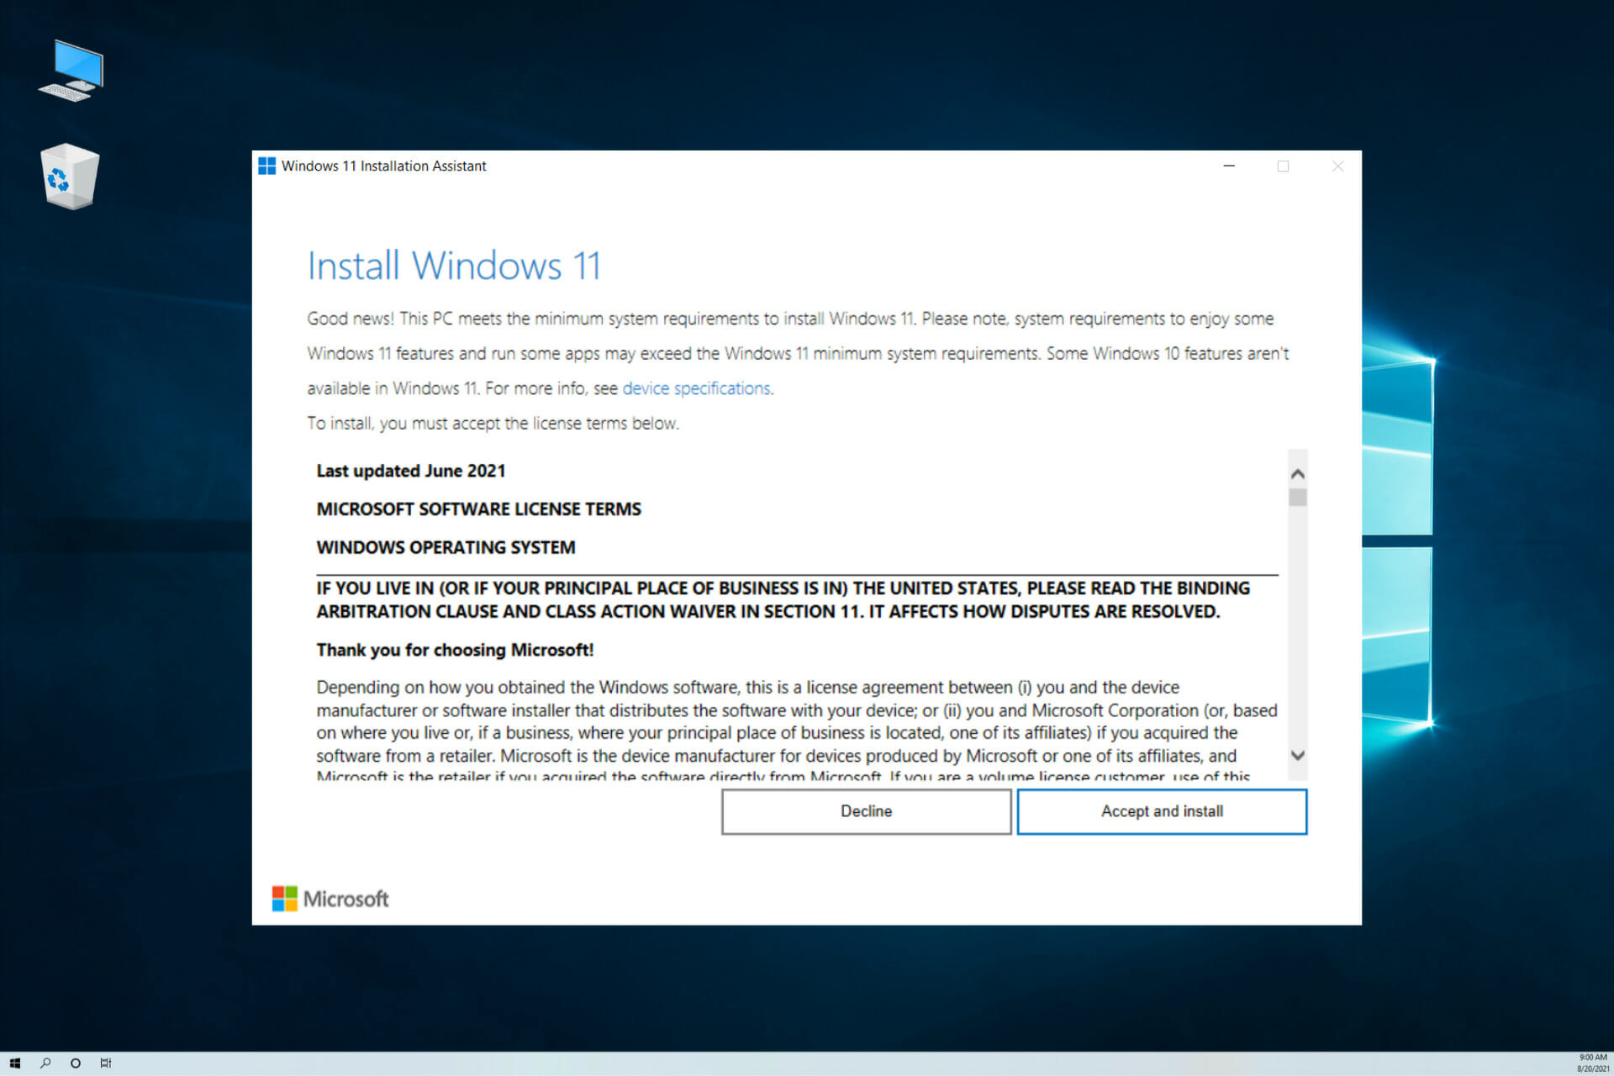Viewport: 1614px width, 1076px height.
Task: Click 'MICROSOFT SOFTWARE LICENSE TERMS' heading
Action: [478, 509]
